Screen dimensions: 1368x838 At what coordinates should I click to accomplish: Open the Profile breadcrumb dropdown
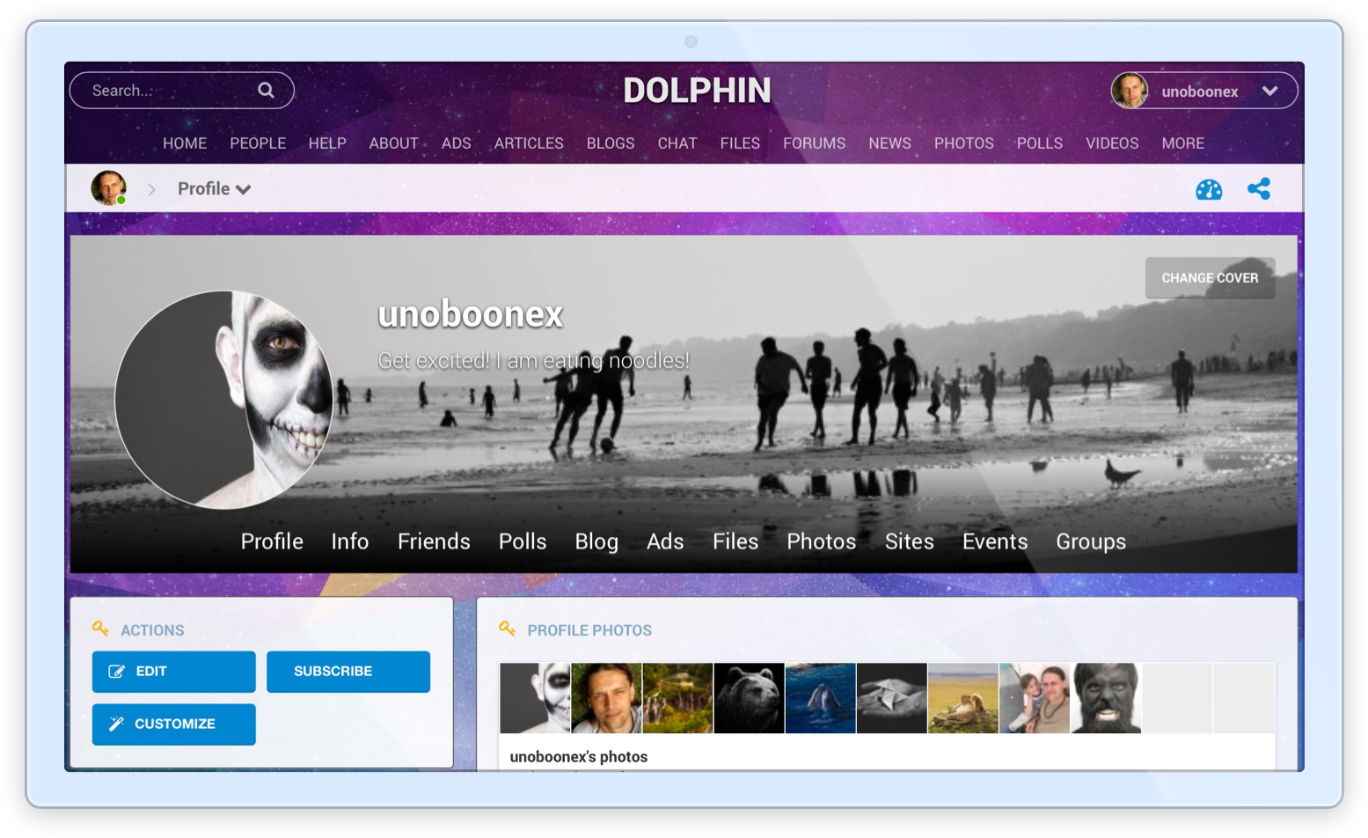[245, 188]
